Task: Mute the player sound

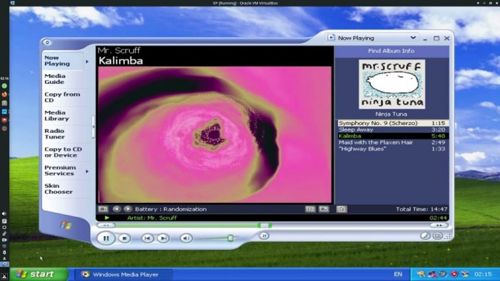Action: tap(186, 239)
